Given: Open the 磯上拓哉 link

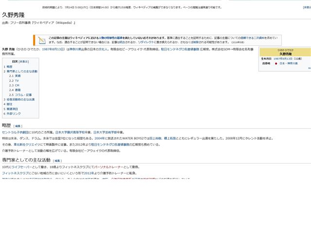Looking at the screenshot, I should pos(170,138).
